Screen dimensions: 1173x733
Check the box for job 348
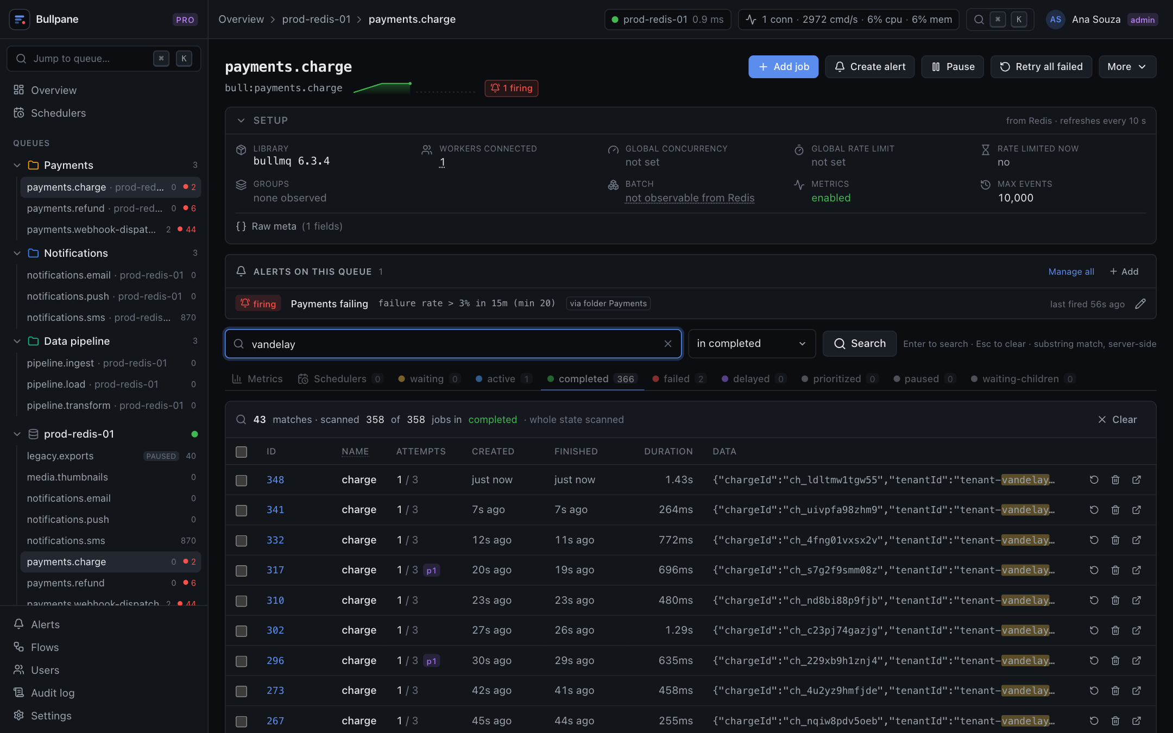(242, 481)
